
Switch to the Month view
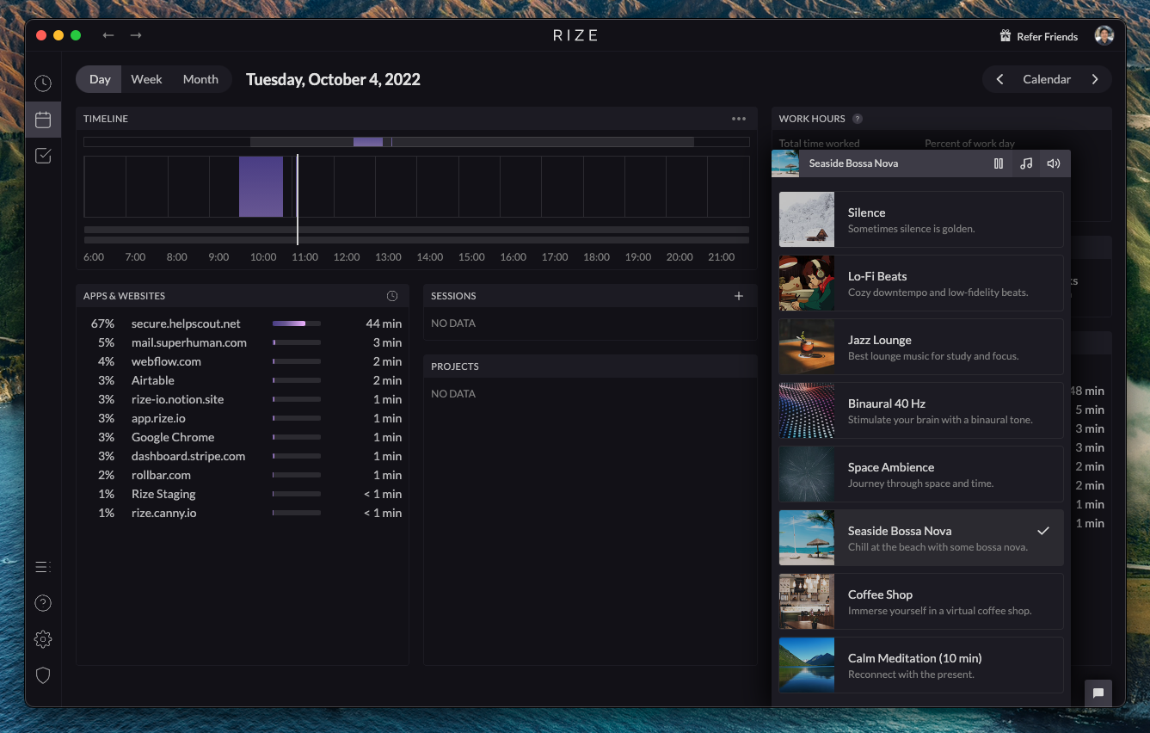click(200, 79)
